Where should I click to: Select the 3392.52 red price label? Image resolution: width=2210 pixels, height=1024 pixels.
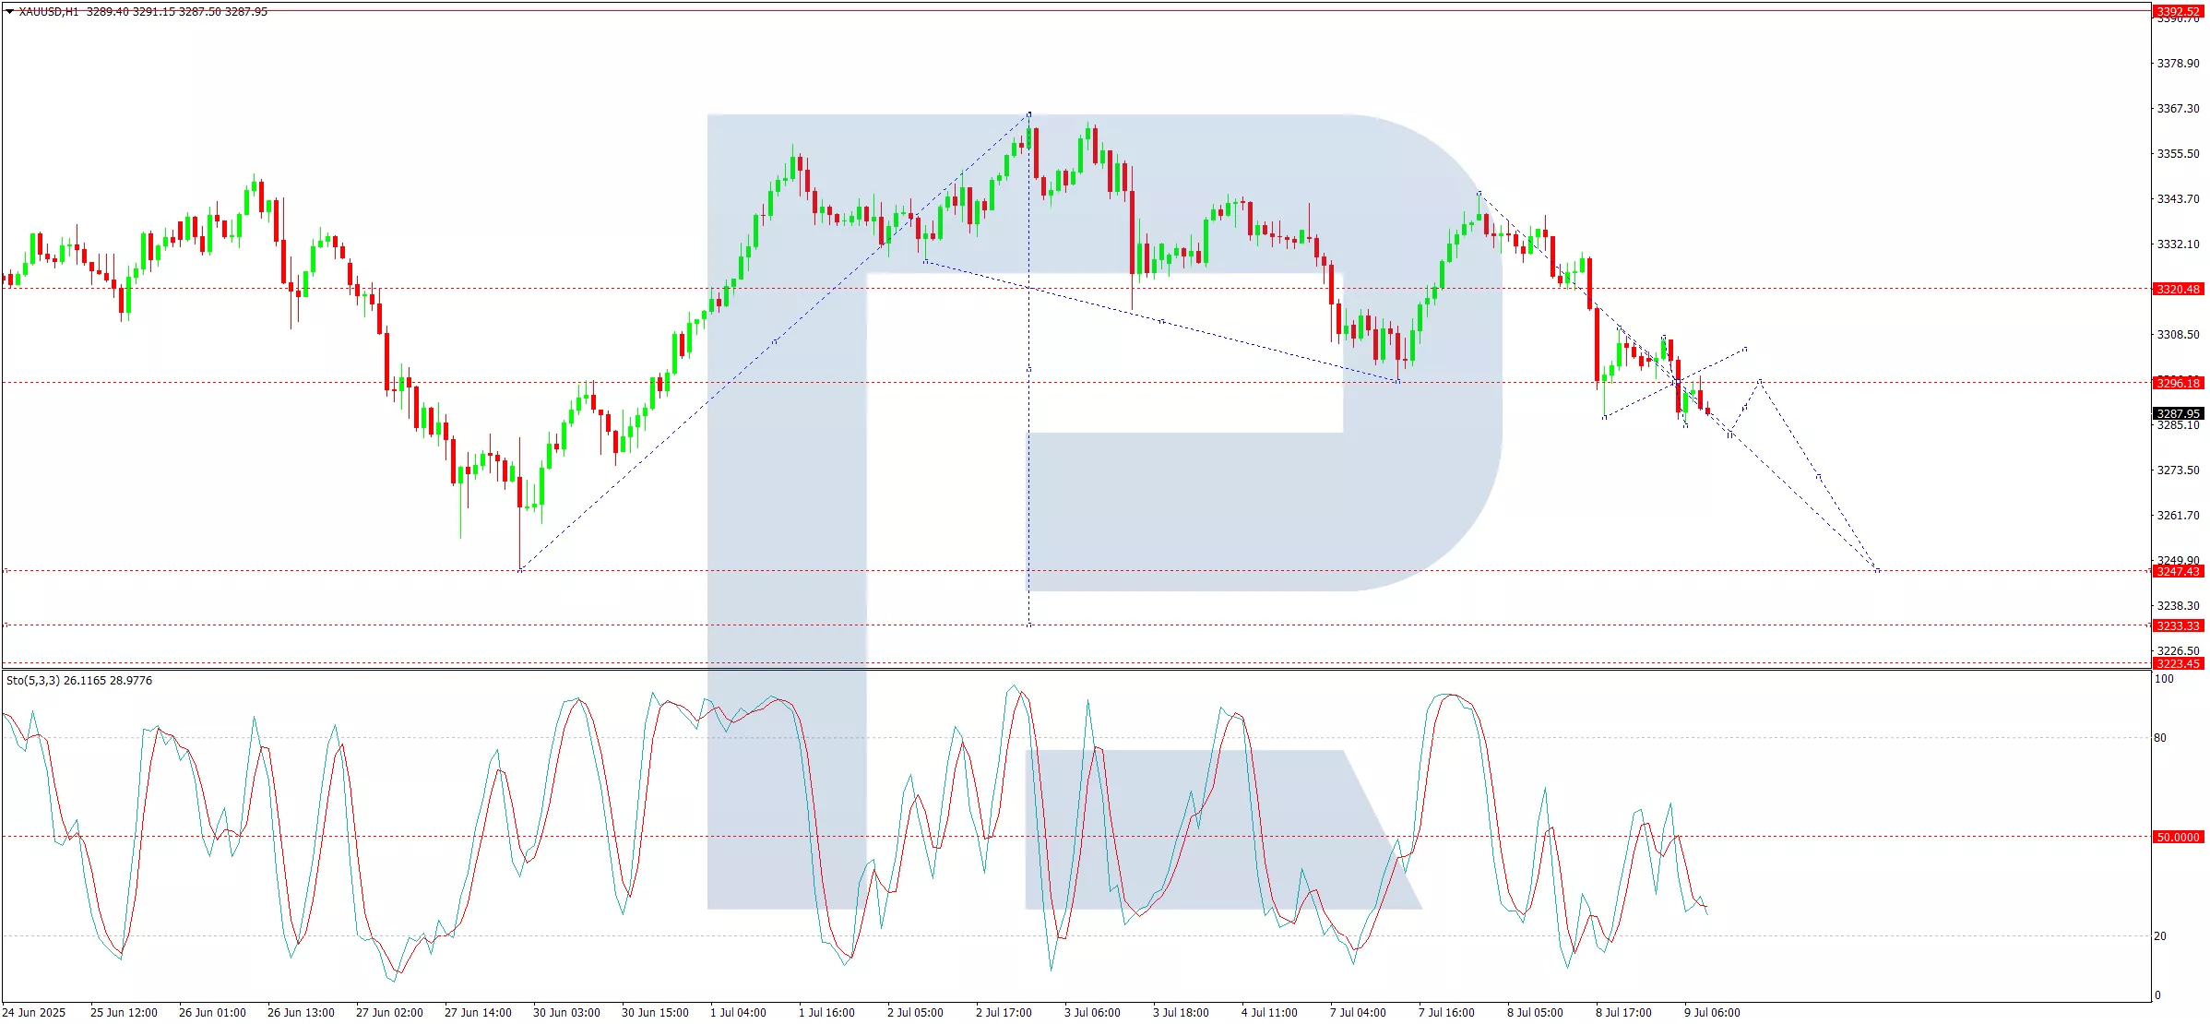pos(2178,11)
